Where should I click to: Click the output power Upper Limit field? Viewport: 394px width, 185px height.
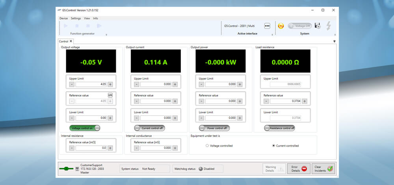[221, 84]
